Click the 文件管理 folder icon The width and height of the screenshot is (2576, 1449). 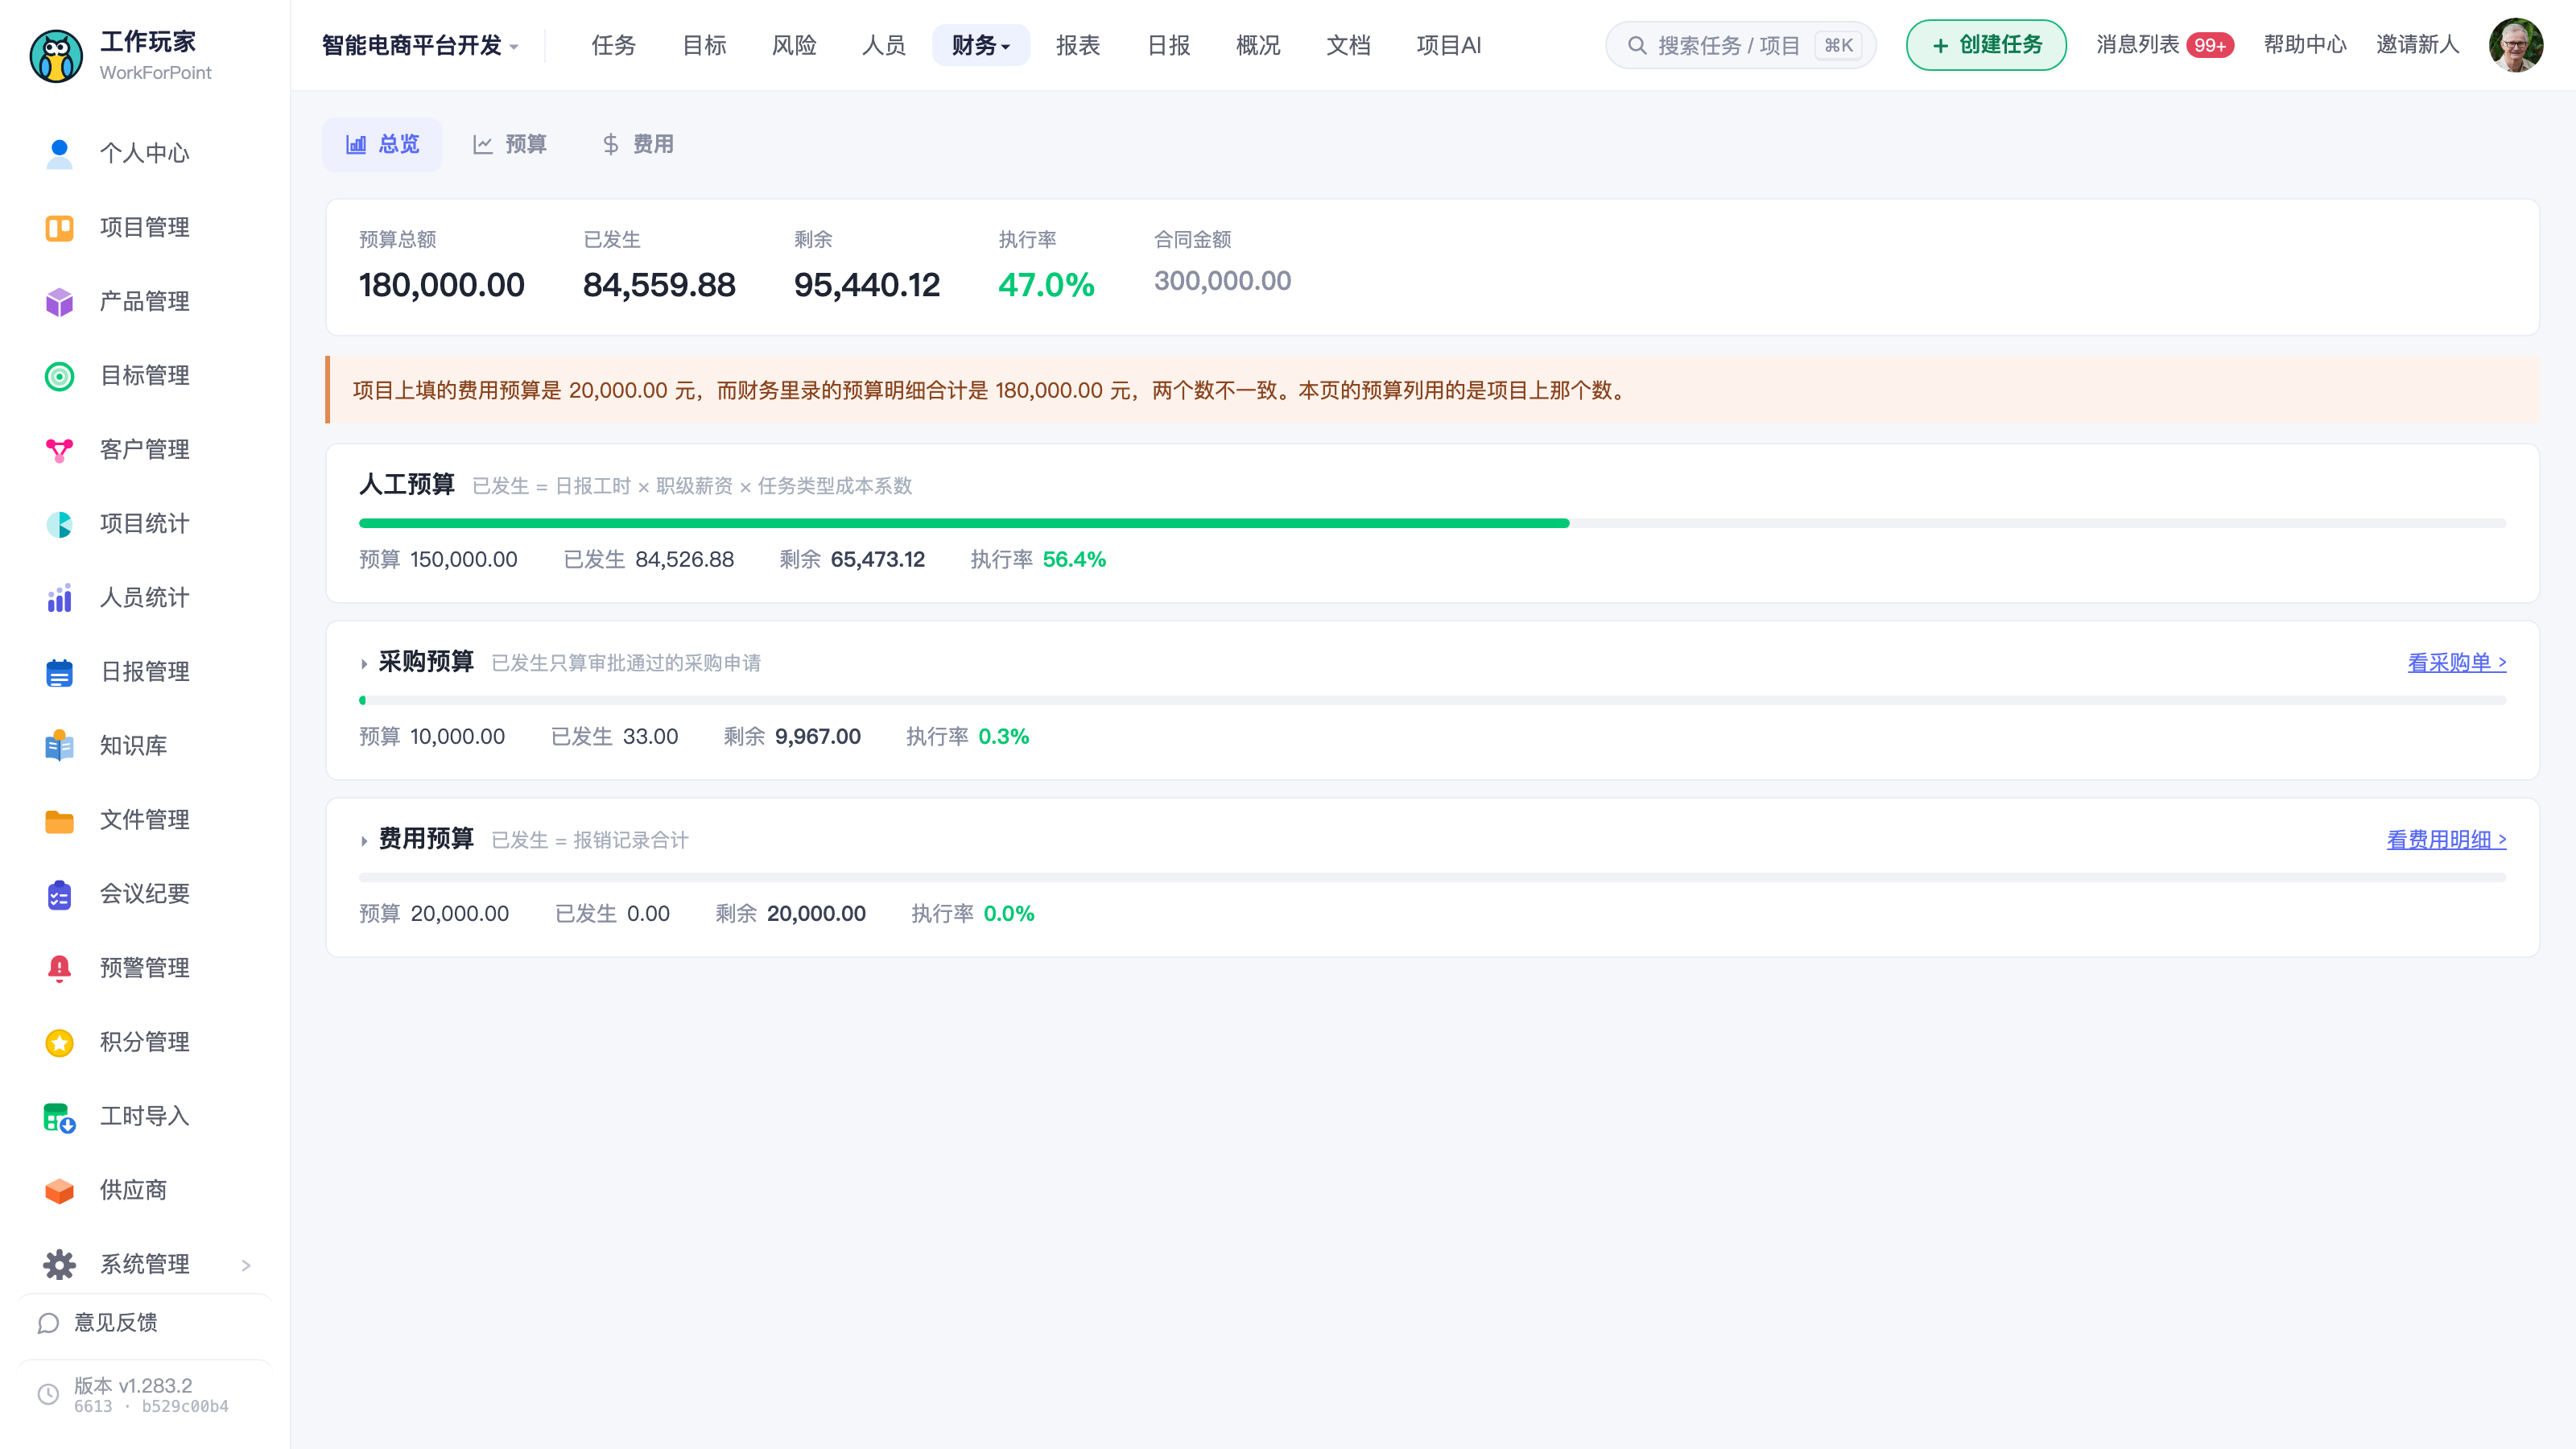pyautogui.click(x=59, y=820)
